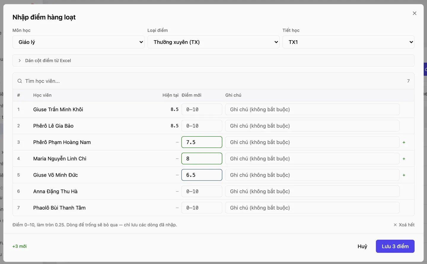Close the Nhập điểm hàng loạt dialog
This screenshot has width=427, height=264.
415,13
